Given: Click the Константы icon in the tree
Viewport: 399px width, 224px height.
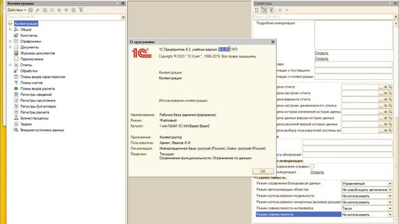Looking at the screenshot, I should point(16,35).
